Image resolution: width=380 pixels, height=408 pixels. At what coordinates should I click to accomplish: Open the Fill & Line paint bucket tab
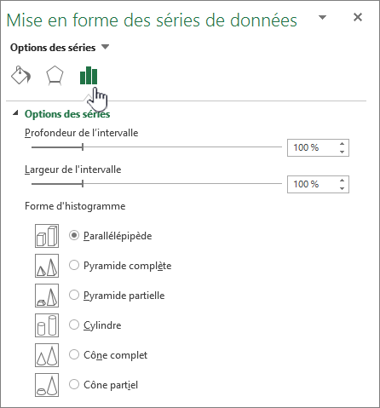pos(20,76)
